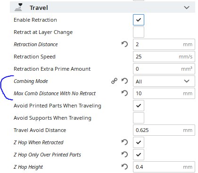Open the Combing Mode dropdown

click(x=164, y=81)
